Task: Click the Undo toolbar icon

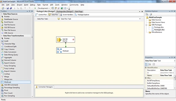Action: pos(25,8)
